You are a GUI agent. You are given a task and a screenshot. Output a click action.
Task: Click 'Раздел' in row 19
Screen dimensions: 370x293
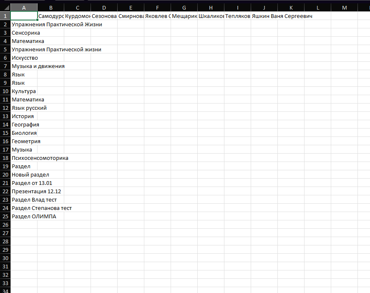[x=21, y=166]
